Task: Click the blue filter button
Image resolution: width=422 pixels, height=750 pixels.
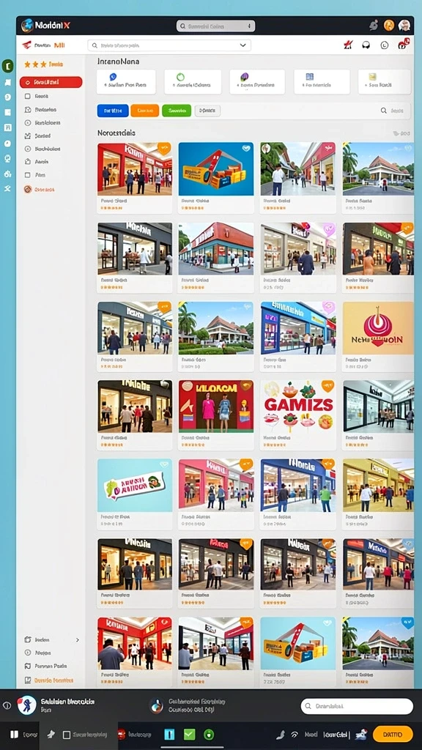Action: pyautogui.click(x=112, y=111)
